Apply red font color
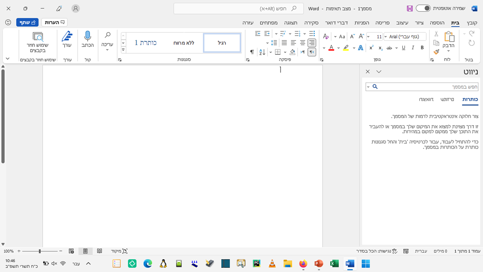This screenshot has width=483, height=272. 331,48
